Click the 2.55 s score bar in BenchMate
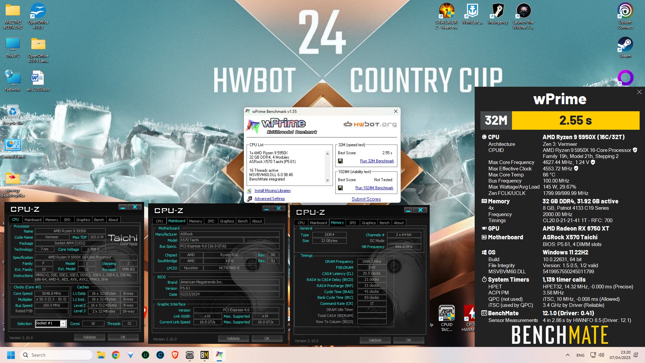Screen dimensions: 645x363 coord(575,120)
